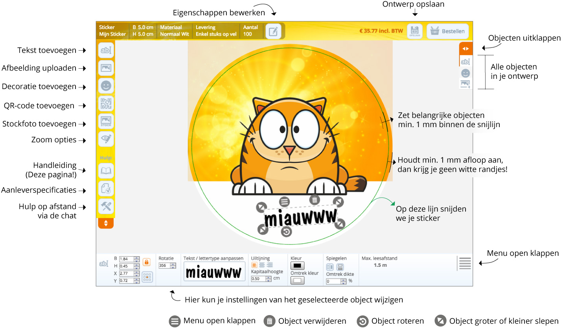
Task: Toggle the orange aspect ratio lock
Action: tap(147, 262)
